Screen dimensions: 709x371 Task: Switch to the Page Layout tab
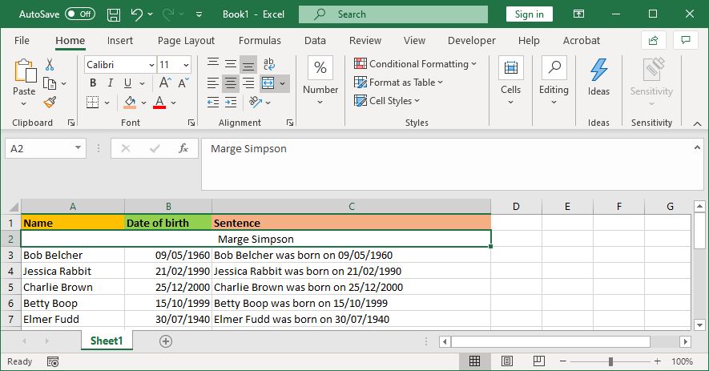click(186, 40)
